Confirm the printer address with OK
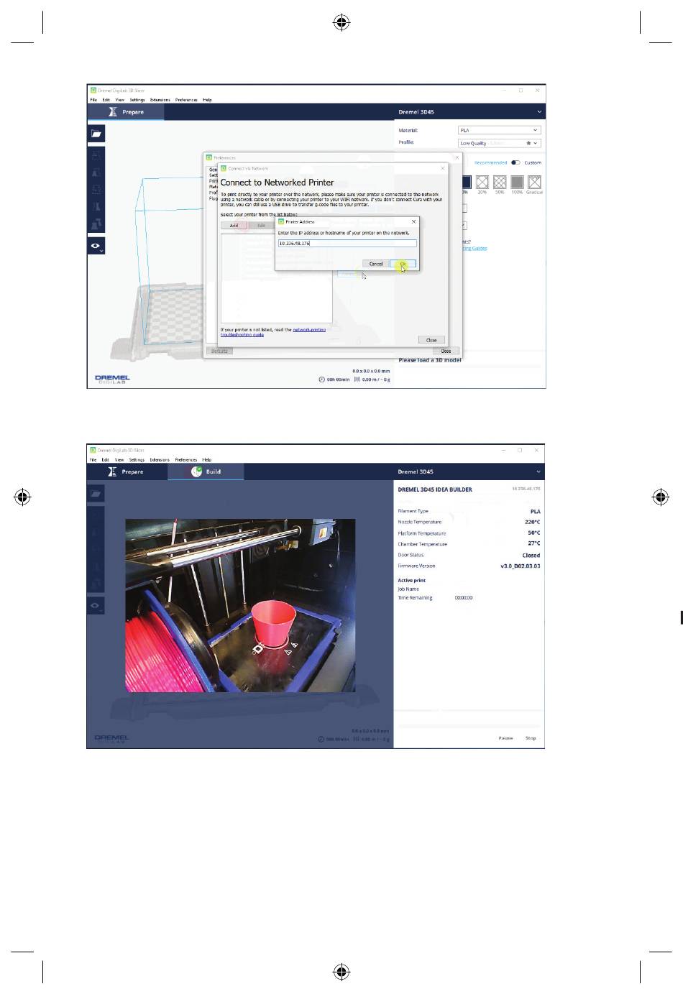The width and height of the screenshot is (683, 994). click(x=403, y=264)
